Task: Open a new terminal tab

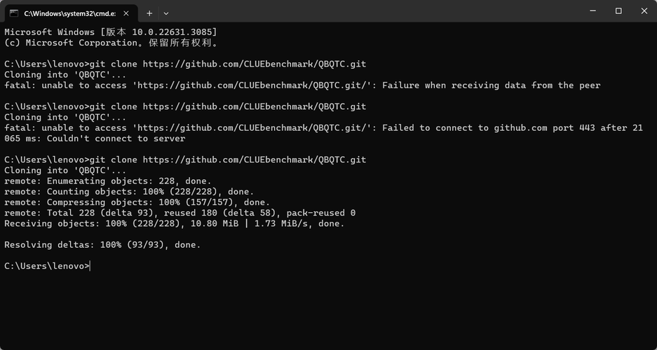Action: [149, 13]
